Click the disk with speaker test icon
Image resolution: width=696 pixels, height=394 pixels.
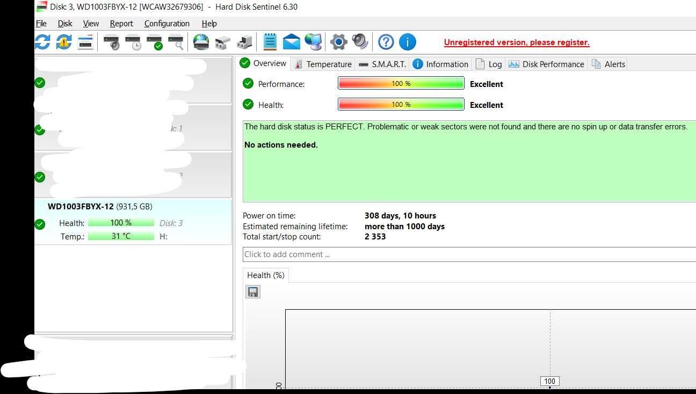pos(112,42)
